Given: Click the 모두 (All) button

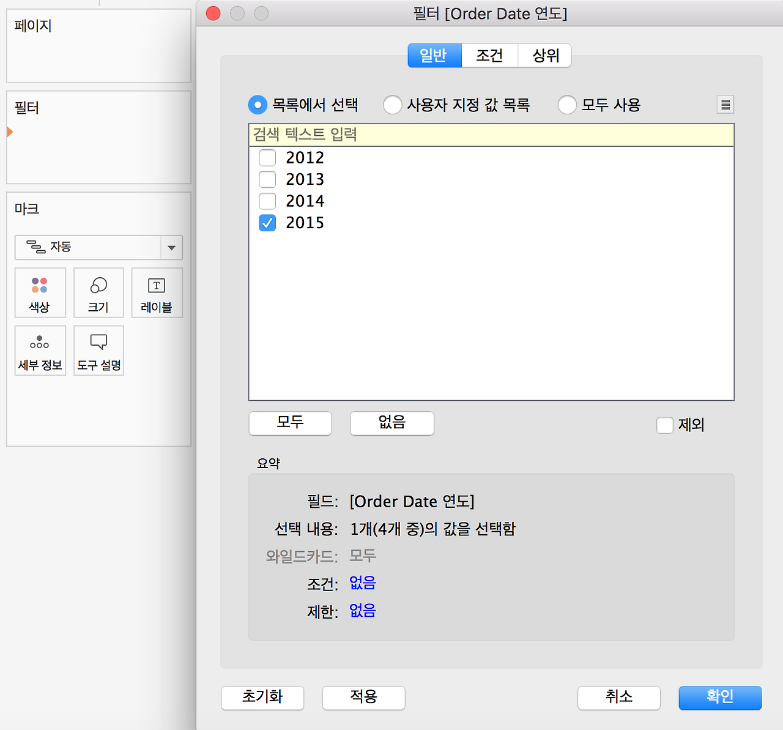Looking at the screenshot, I should tap(291, 423).
